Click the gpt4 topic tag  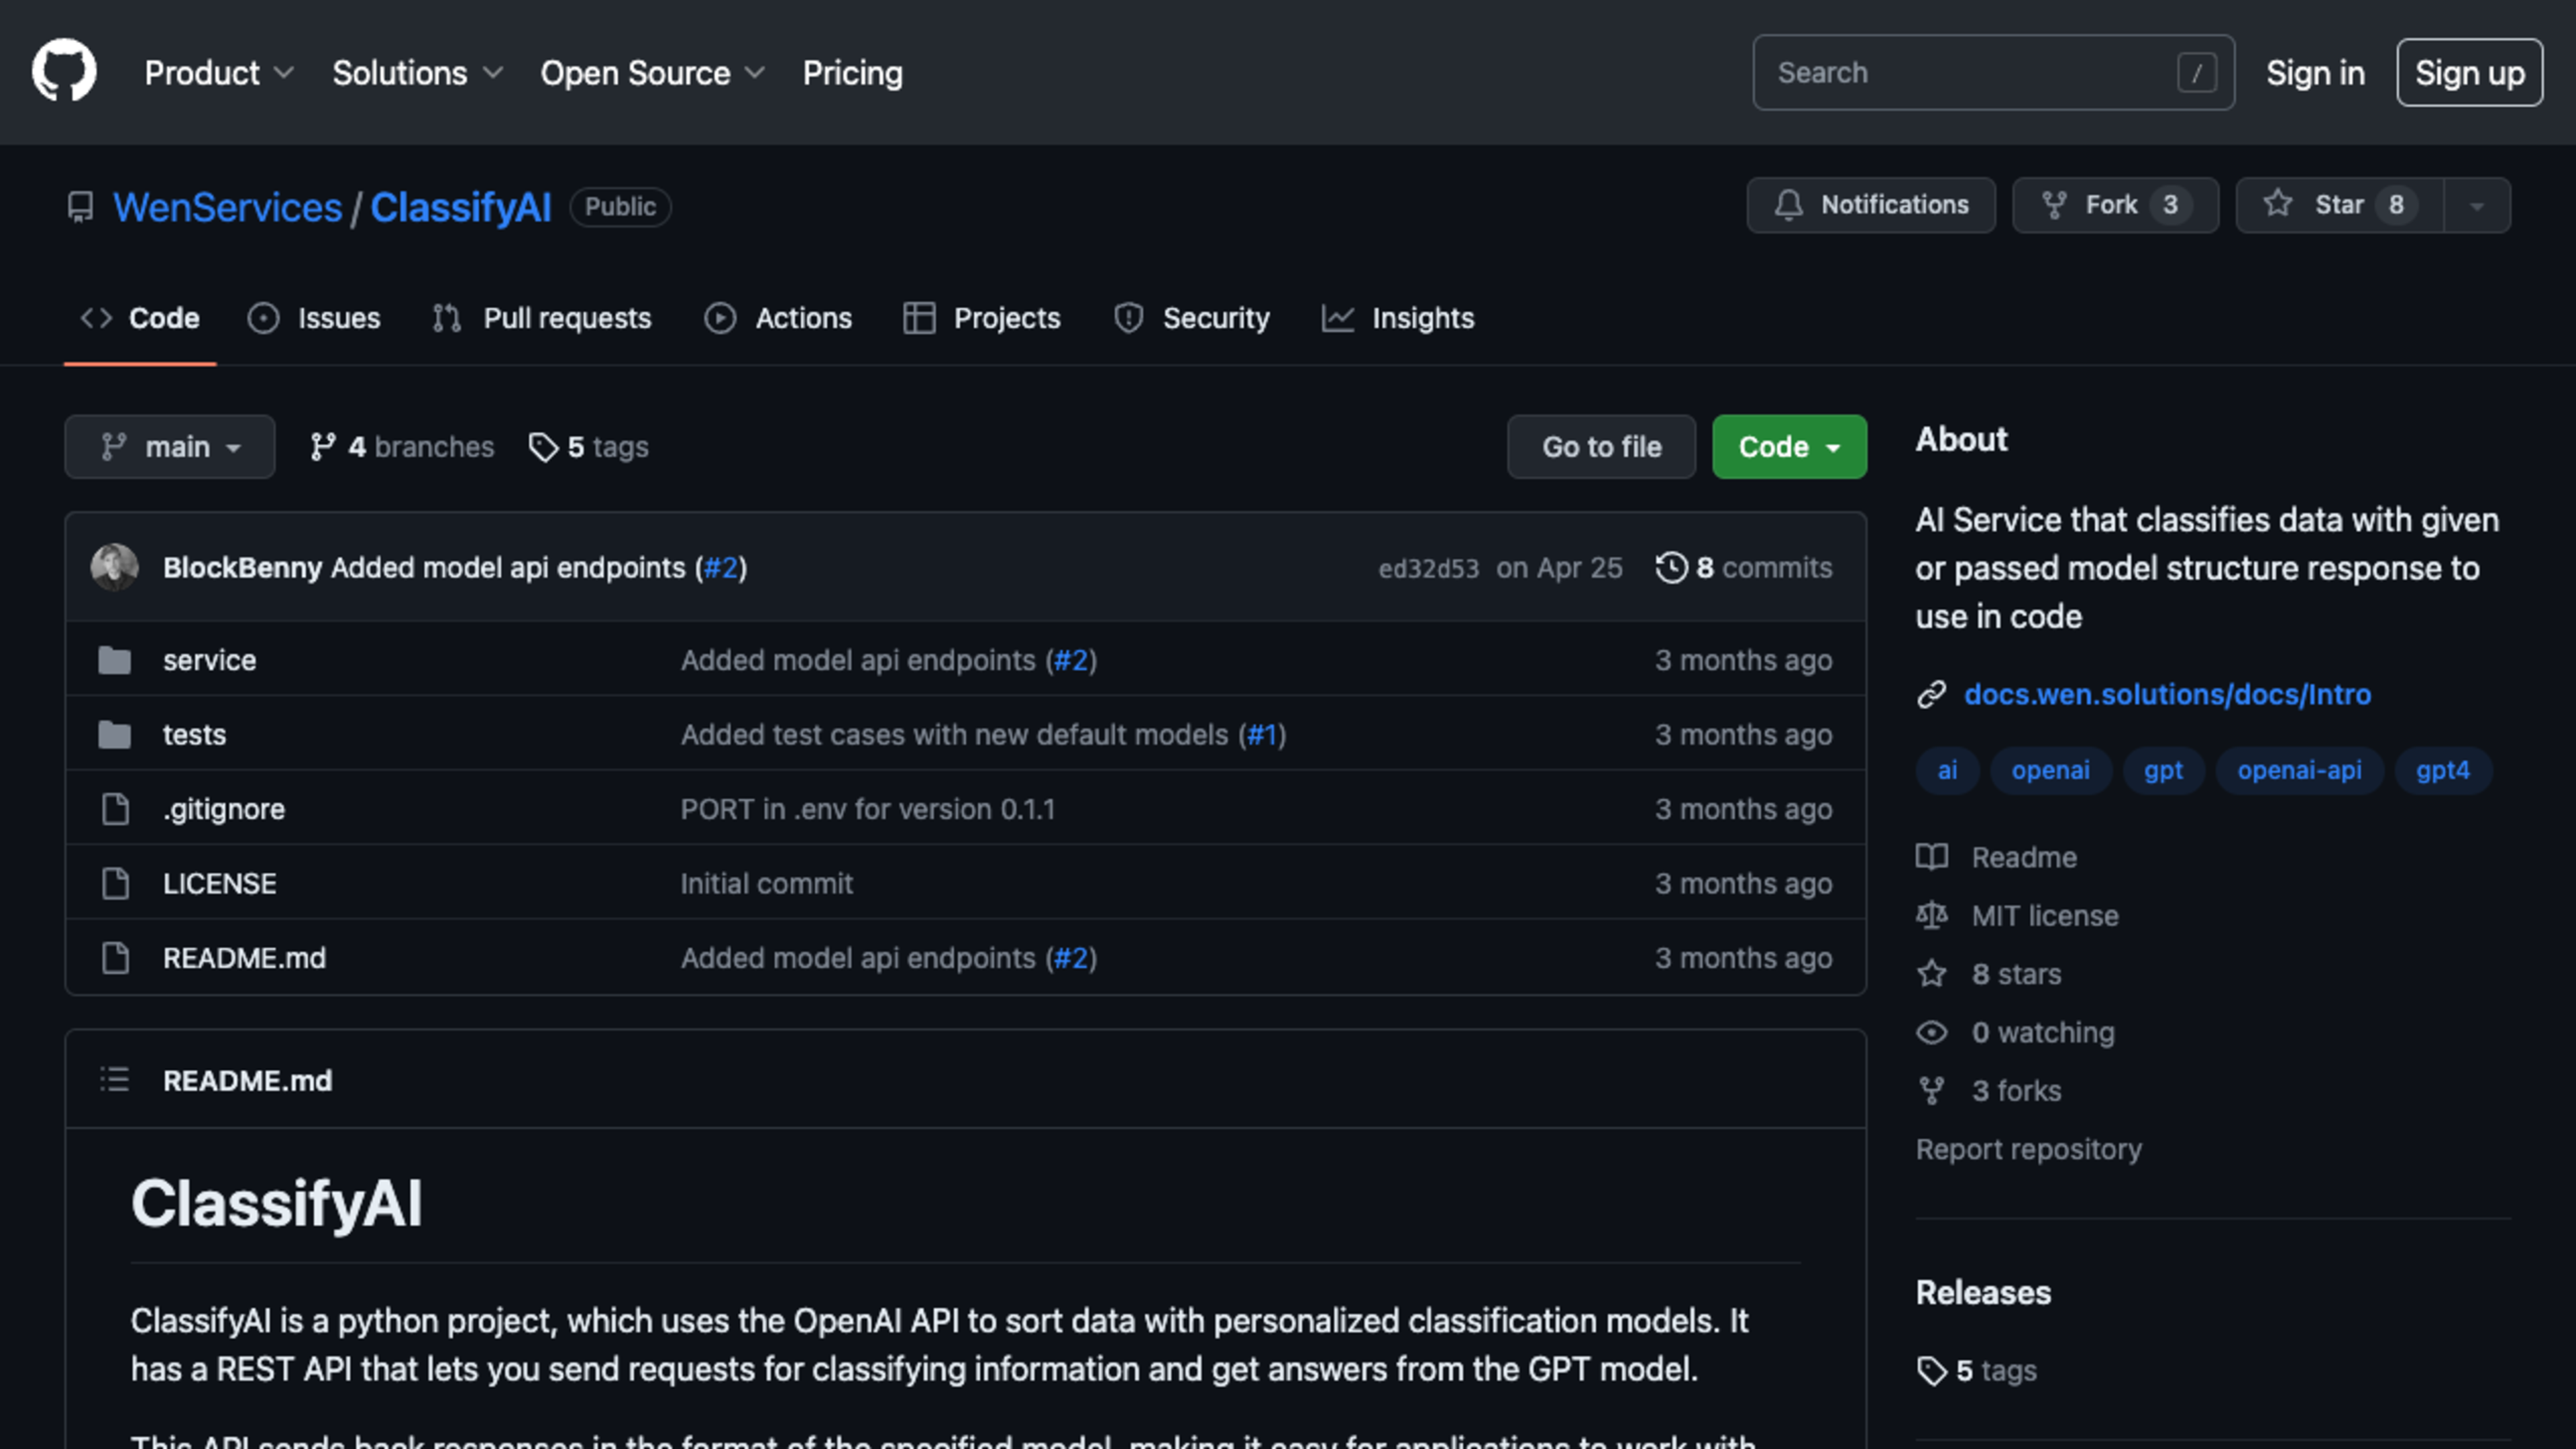[2442, 770]
